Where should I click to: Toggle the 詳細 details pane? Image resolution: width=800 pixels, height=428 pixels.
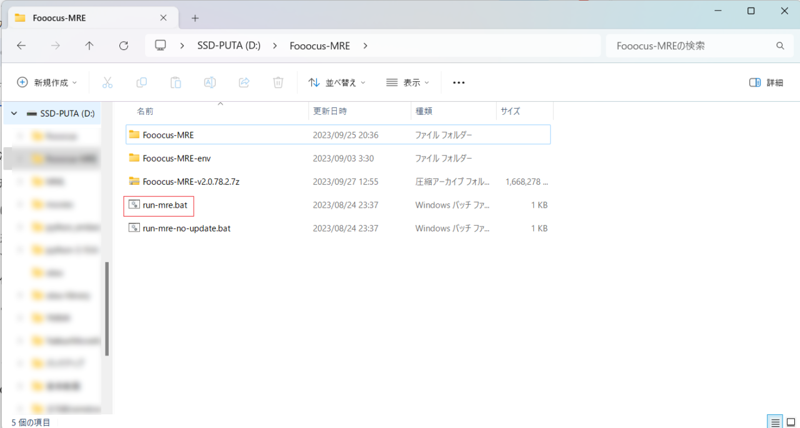coord(766,82)
